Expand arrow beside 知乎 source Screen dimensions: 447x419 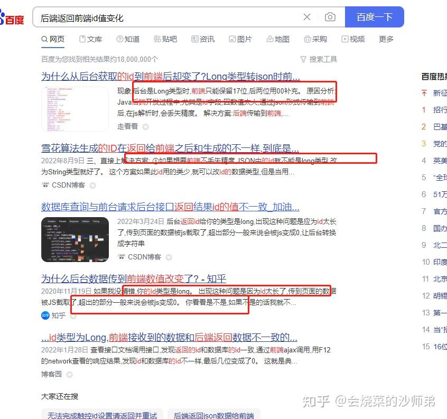pyautogui.click(x=73, y=316)
